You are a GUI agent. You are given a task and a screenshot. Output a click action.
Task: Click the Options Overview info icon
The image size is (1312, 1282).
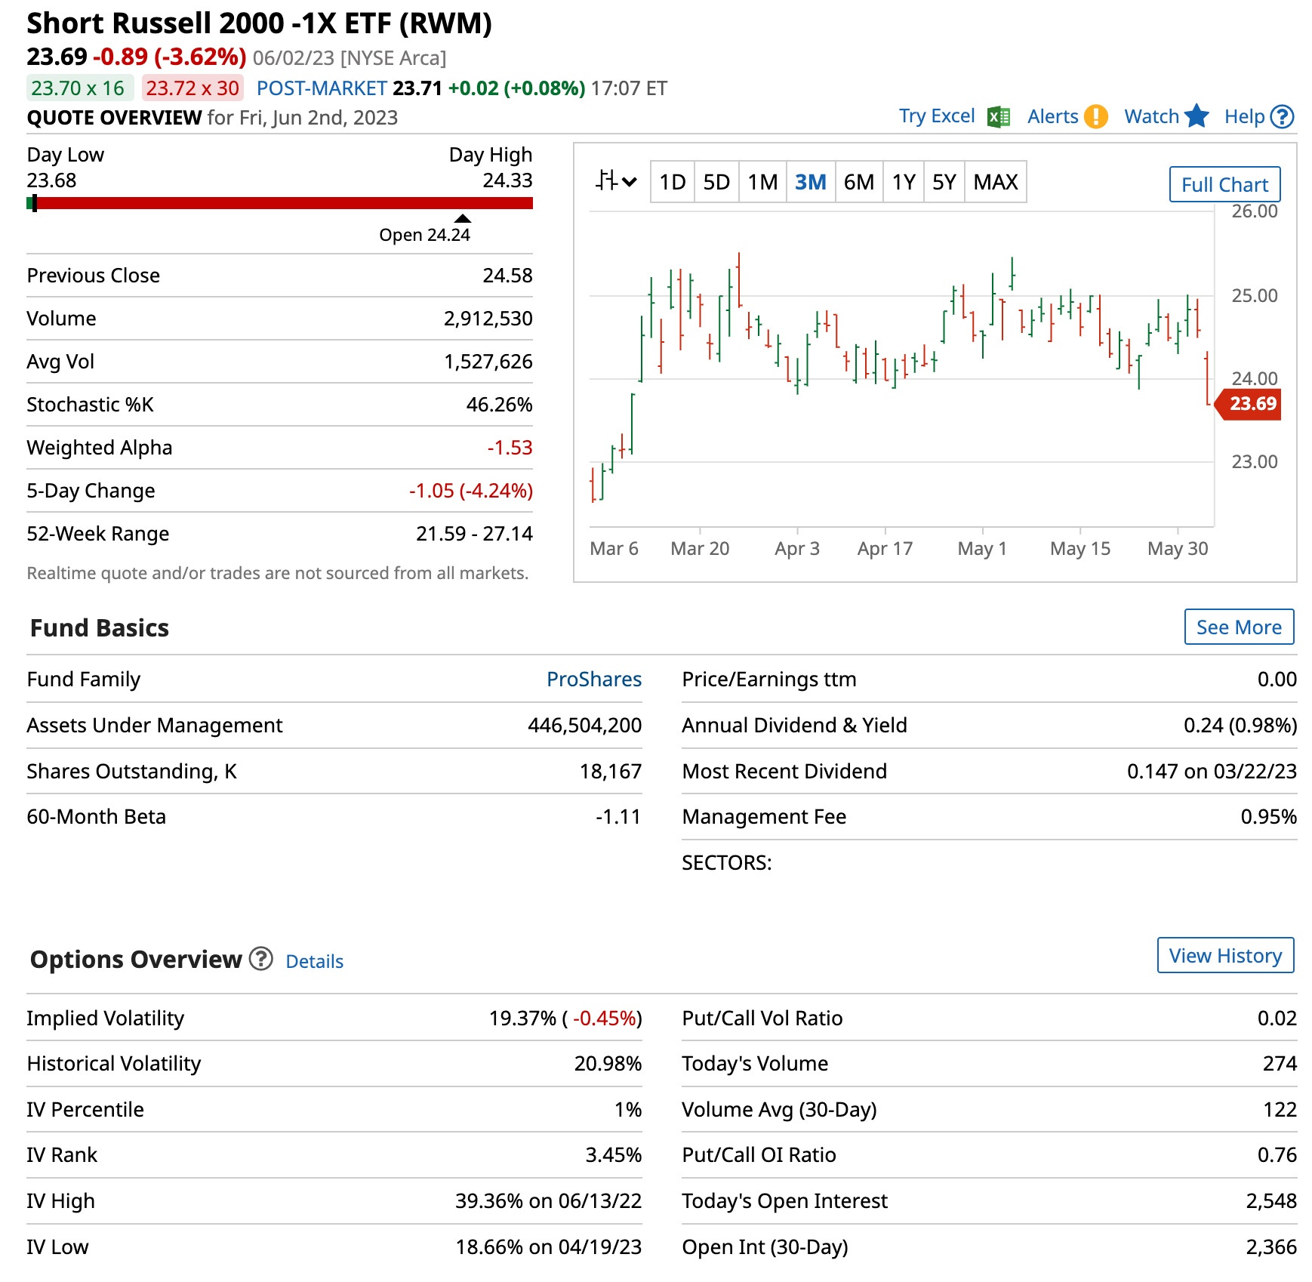(x=261, y=959)
